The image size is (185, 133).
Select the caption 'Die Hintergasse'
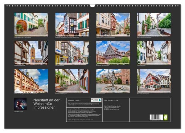[x=141, y=66]
